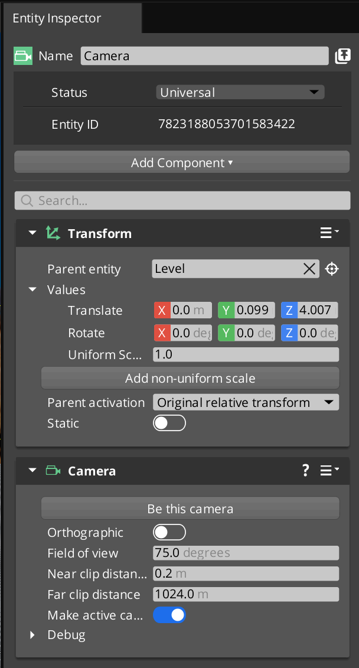Disable the Make active camera toggle
The height and width of the screenshot is (668, 359).
(x=169, y=615)
